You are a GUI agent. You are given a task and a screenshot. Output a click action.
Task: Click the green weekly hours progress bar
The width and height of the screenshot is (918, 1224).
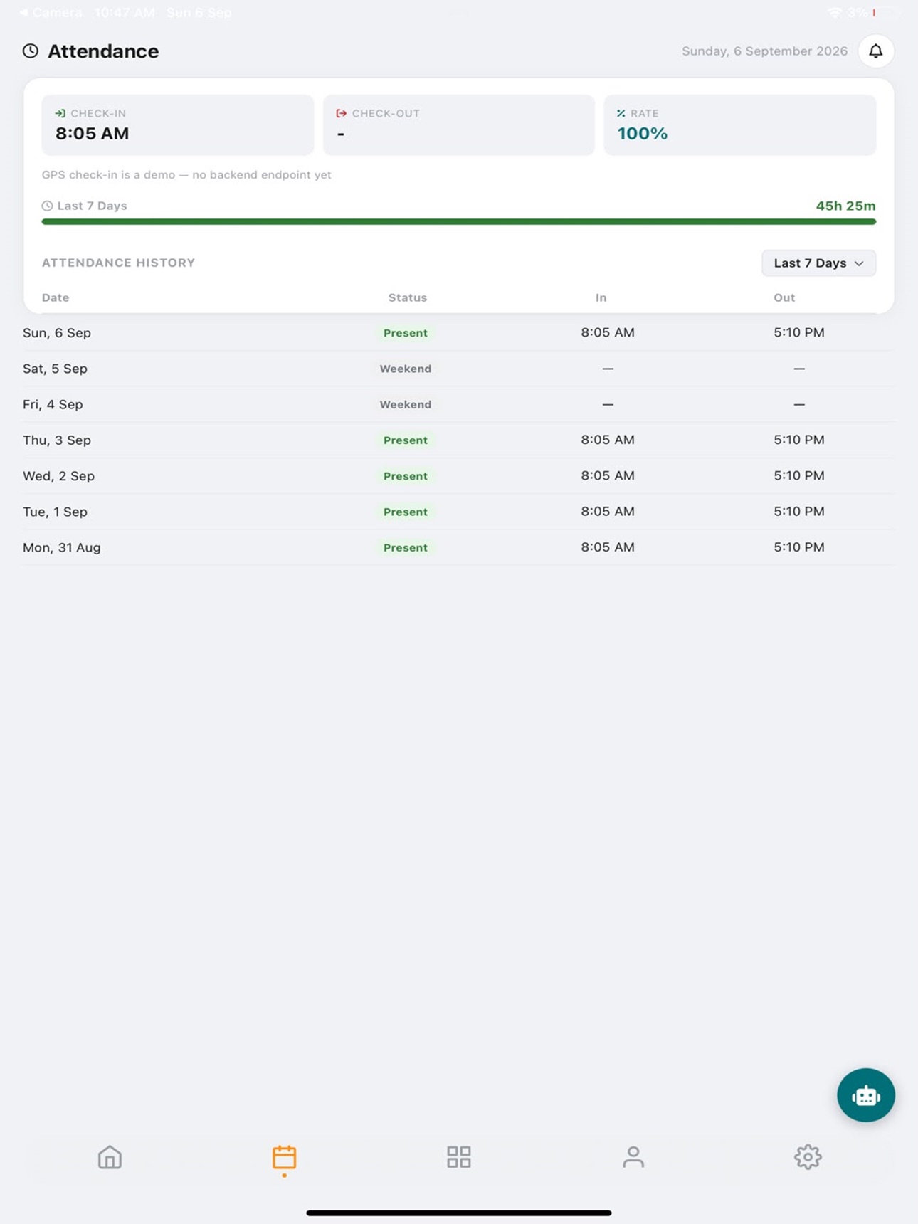pyautogui.click(x=459, y=222)
